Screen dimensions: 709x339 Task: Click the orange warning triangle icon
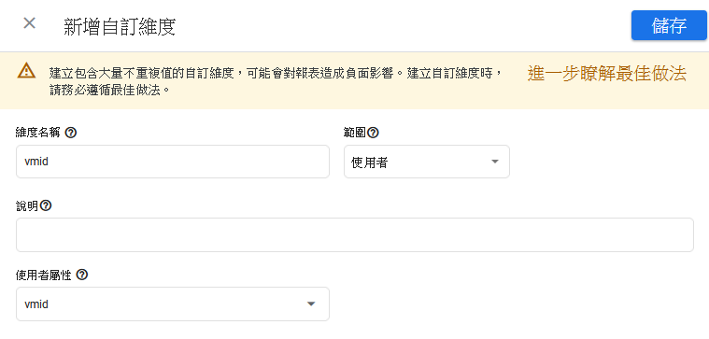(x=27, y=71)
